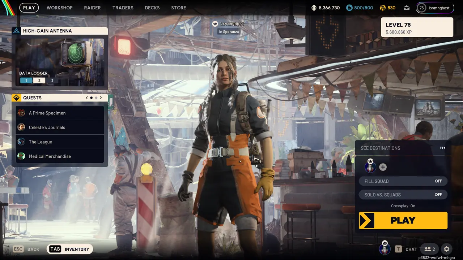Click the Data Logger label
Image resolution: width=463 pixels, height=260 pixels.
tap(33, 73)
